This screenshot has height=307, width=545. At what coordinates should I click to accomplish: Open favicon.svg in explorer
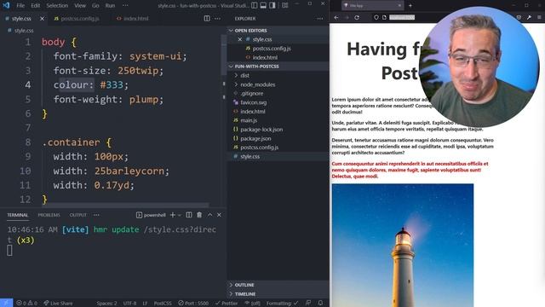(x=254, y=102)
